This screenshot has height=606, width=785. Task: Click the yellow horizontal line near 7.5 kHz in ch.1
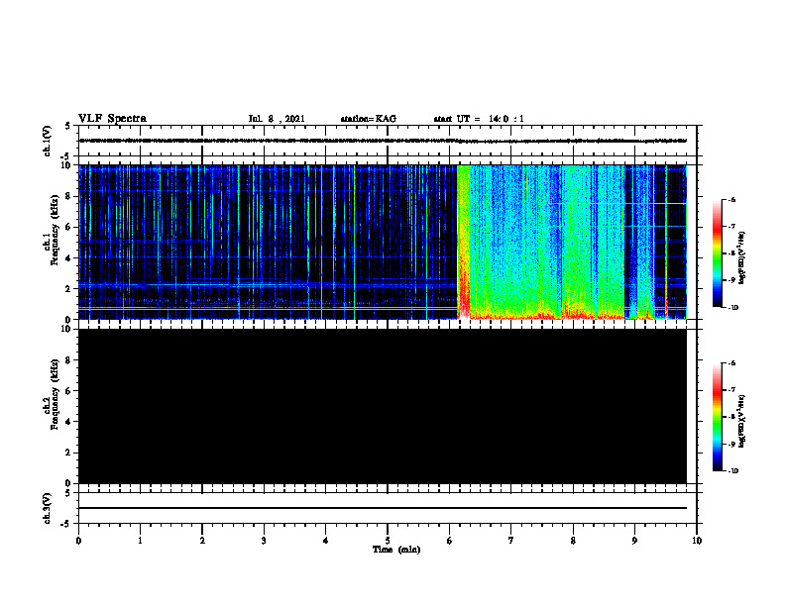(618, 204)
